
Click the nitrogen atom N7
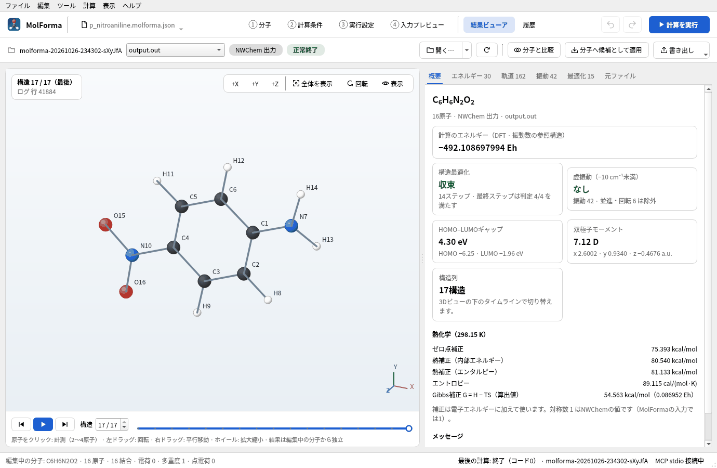coord(291,226)
